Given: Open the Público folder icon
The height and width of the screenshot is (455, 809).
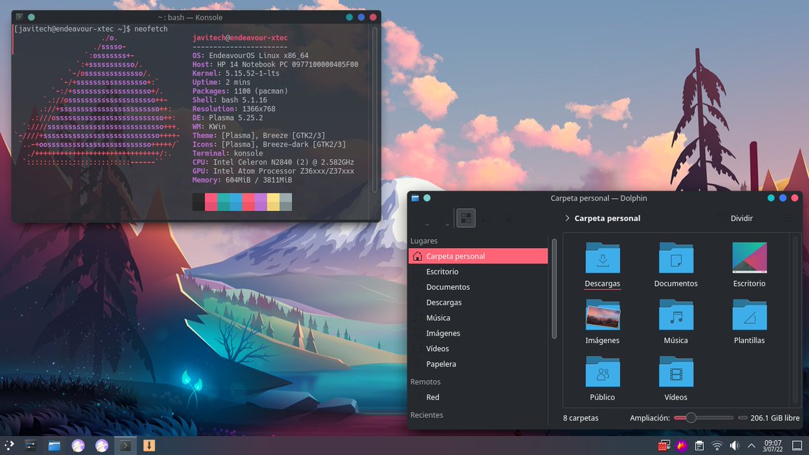Looking at the screenshot, I should pyautogui.click(x=603, y=371).
